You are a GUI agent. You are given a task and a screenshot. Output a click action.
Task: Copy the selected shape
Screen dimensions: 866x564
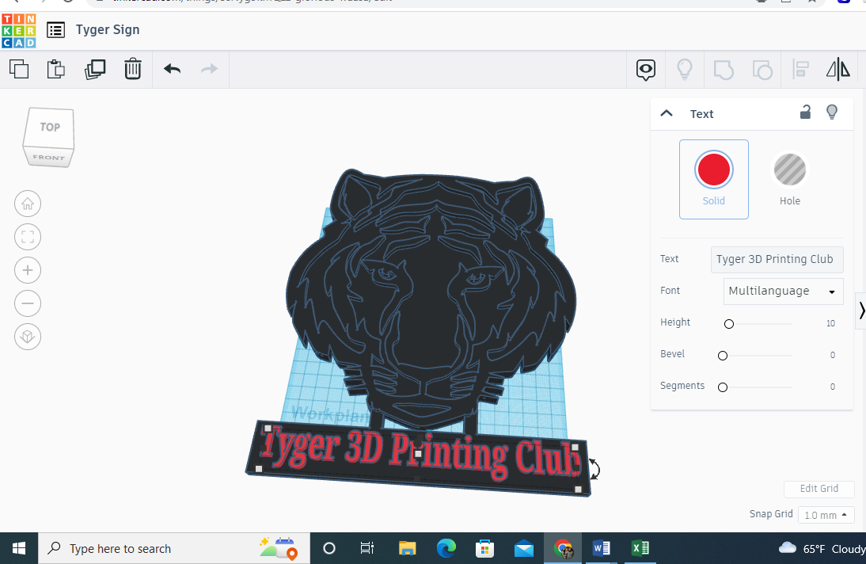click(x=19, y=69)
